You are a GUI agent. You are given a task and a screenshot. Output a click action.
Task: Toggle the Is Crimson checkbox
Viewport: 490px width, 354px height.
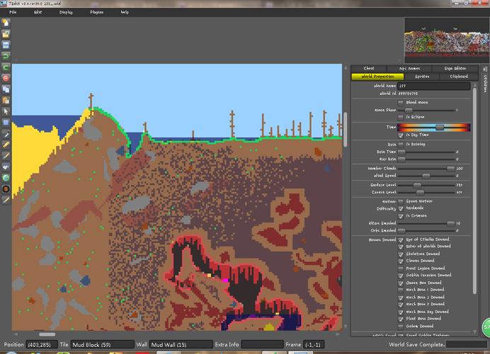pyautogui.click(x=401, y=216)
